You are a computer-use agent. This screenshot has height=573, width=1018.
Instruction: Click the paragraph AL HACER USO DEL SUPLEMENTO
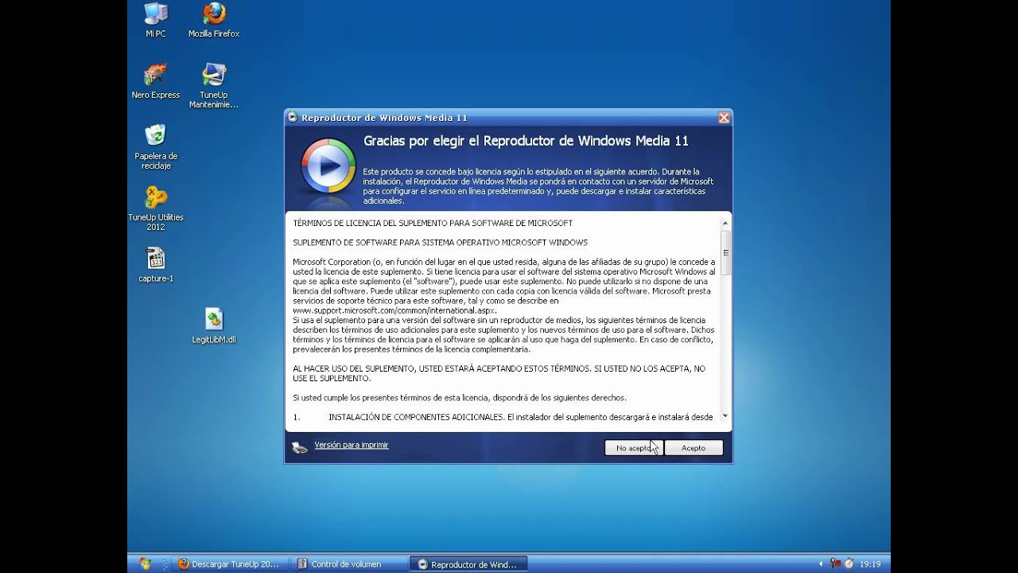click(x=499, y=373)
